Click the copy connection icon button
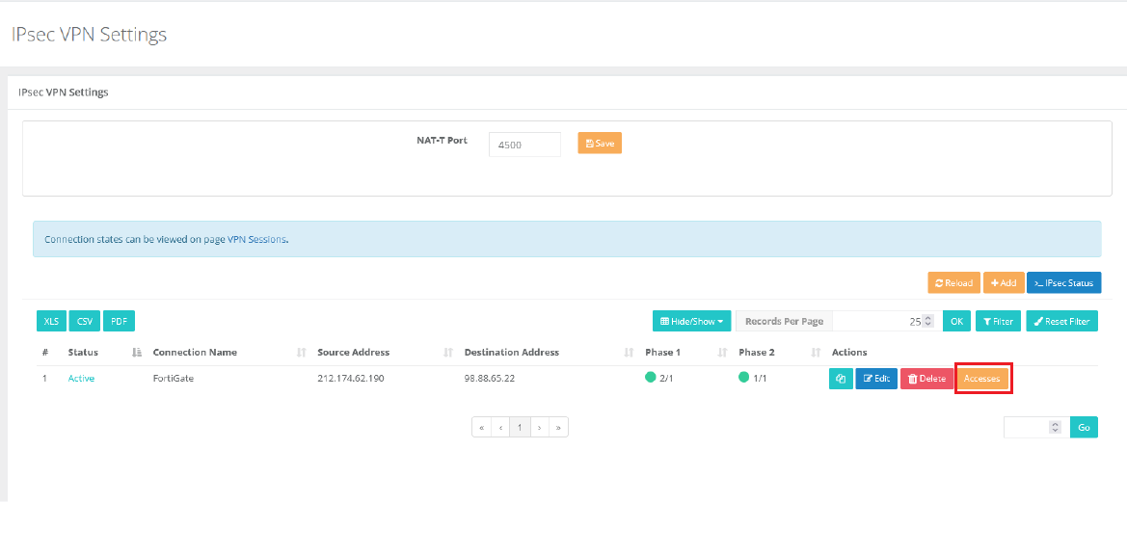This screenshot has width=1127, height=556. tap(841, 379)
